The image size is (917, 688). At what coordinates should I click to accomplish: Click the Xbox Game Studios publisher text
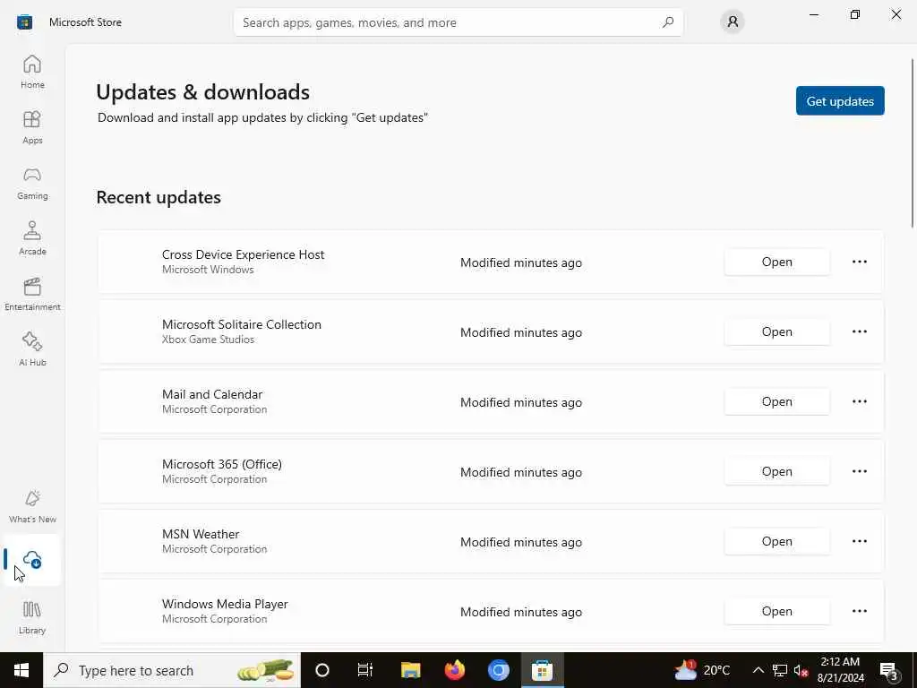(x=208, y=340)
